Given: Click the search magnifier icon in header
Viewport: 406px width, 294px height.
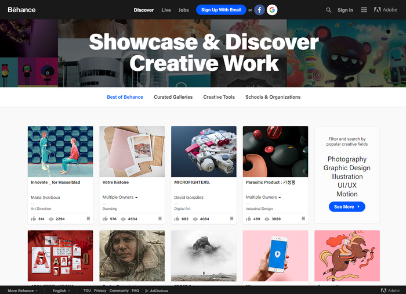Looking at the screenshot, I should point(329,10).
